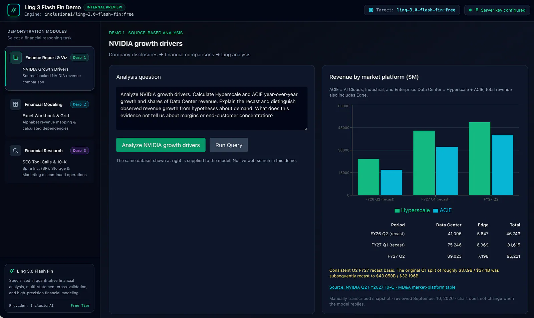Click the Data Center value 89,023
The height and width of the screenshot is (318, 534).
coord(455,256)
